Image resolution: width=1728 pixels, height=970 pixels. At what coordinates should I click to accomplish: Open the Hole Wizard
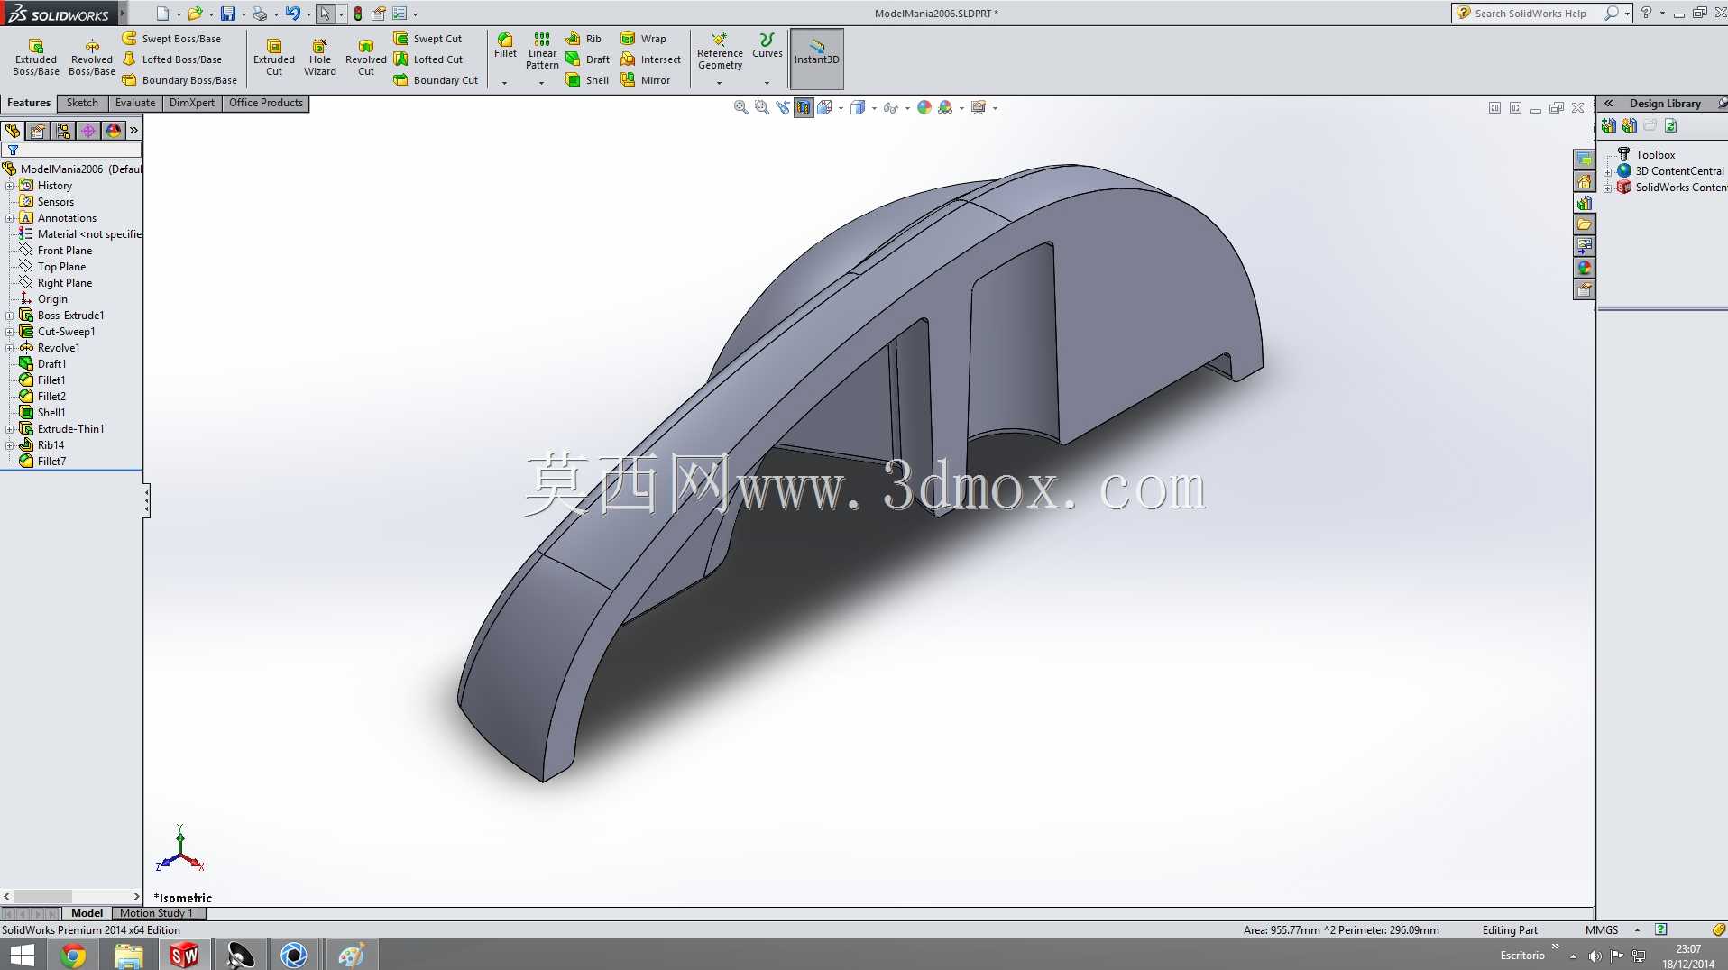click(x=320, y=58)
